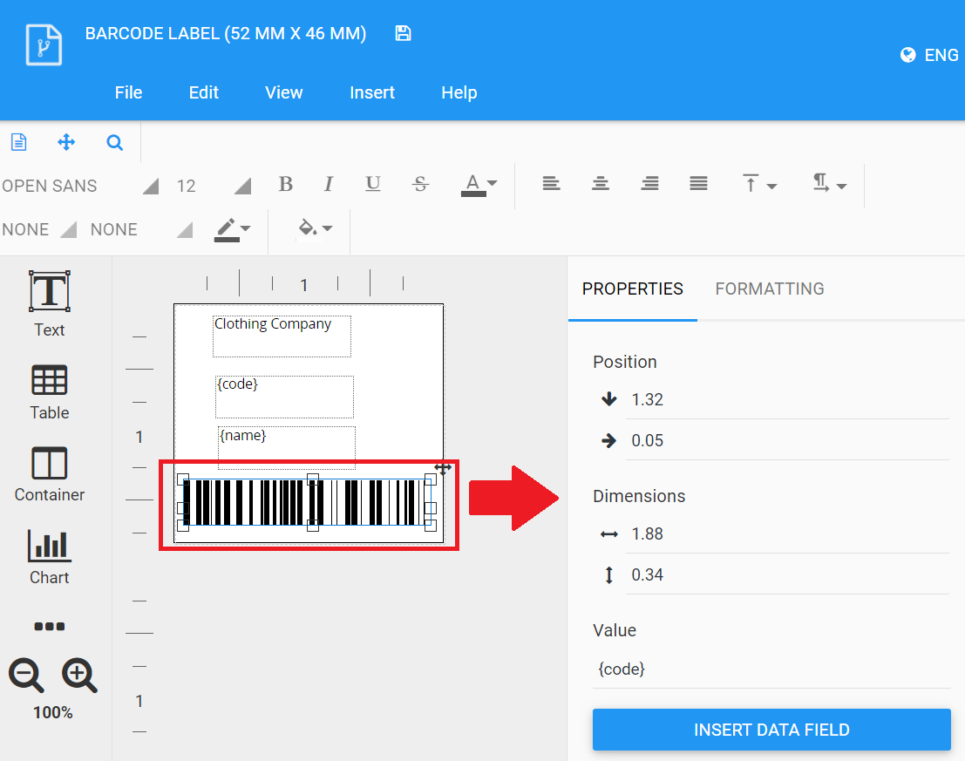Screen dimensions: 965x761
Task: Align text left
Action: pyautogui.click(x=552, y=183)
